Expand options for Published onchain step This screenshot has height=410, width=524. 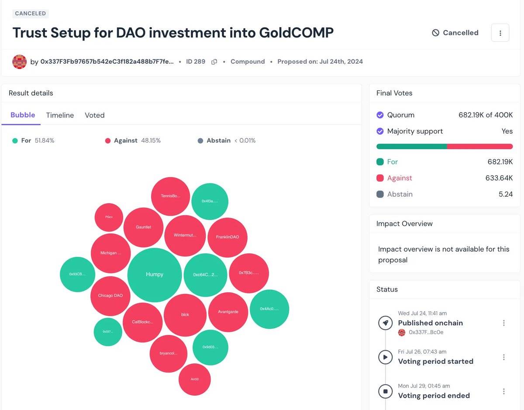point(504,323)
